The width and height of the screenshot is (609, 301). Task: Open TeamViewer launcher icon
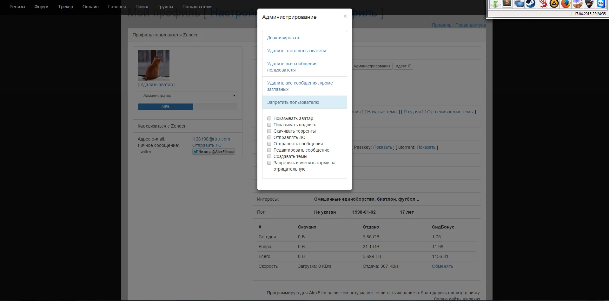pyautogui.click(x=601, y=4)
